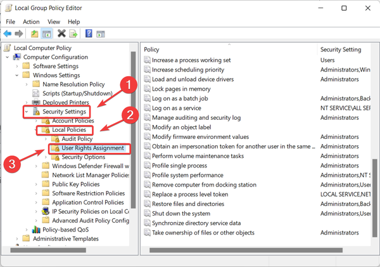Click the icon beside Profile single process
This screenshot has height=267, width=380.
click(x=147, y=166)
